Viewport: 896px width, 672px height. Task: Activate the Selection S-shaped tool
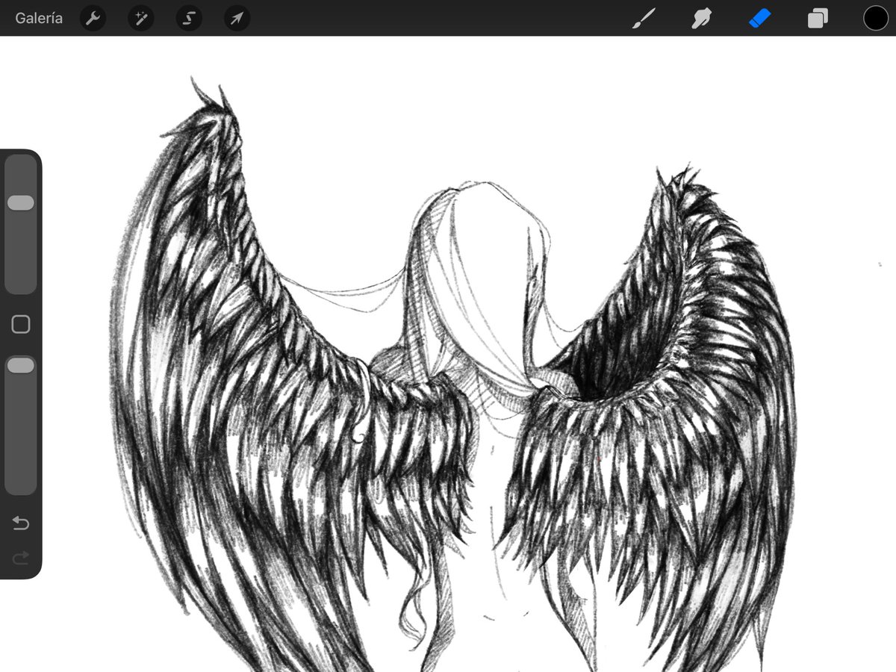point(189,19)
